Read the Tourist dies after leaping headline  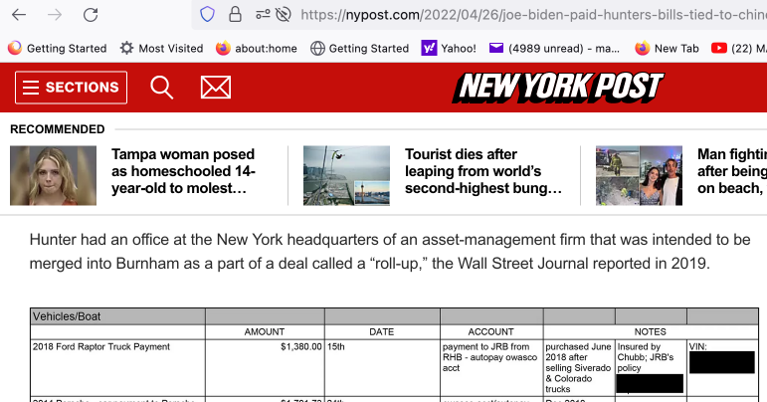[483, 171]
